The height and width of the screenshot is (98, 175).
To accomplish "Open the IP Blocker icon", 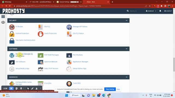I will (12, 27).
